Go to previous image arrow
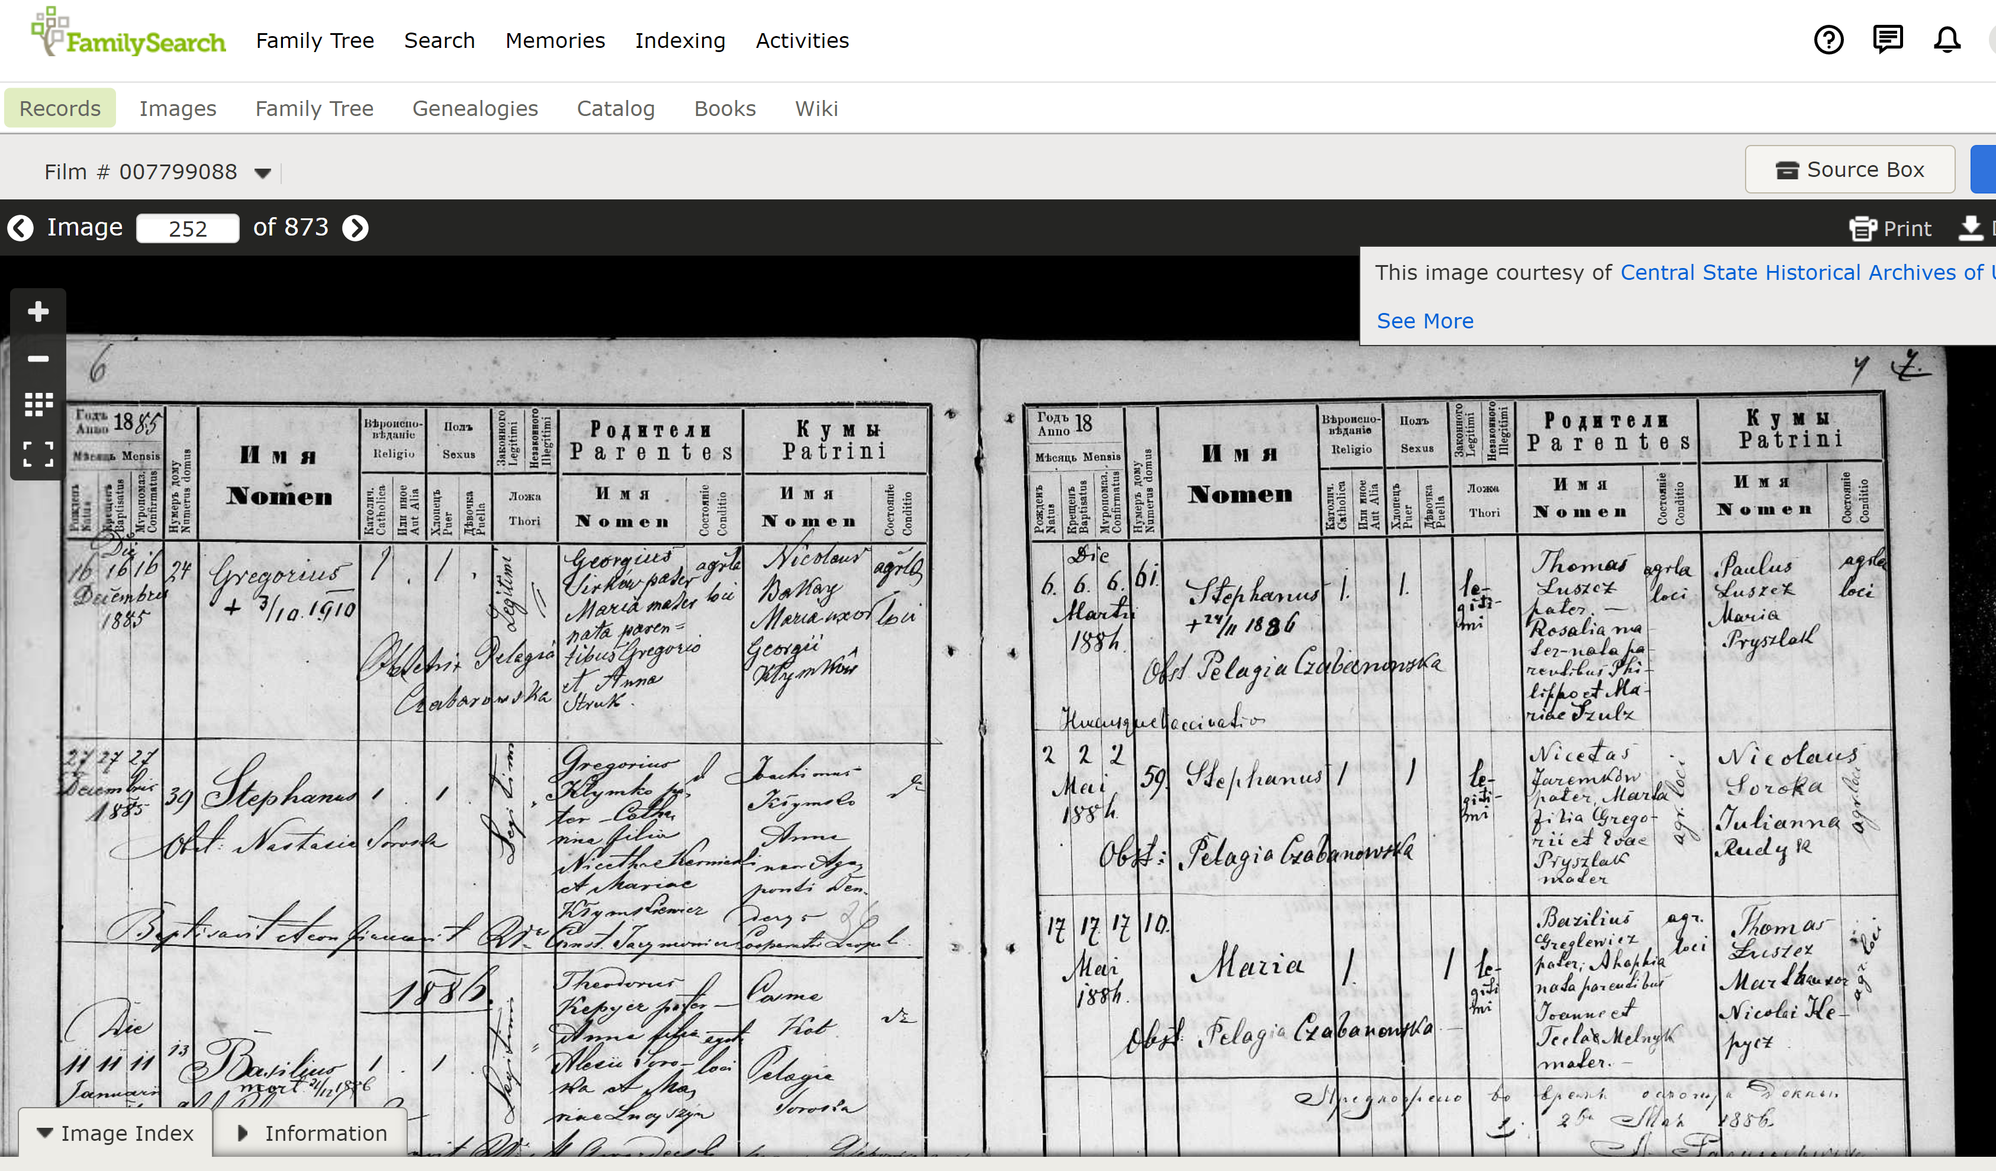The width and height of the screenshot is (1996, 1171). [21, 228]
